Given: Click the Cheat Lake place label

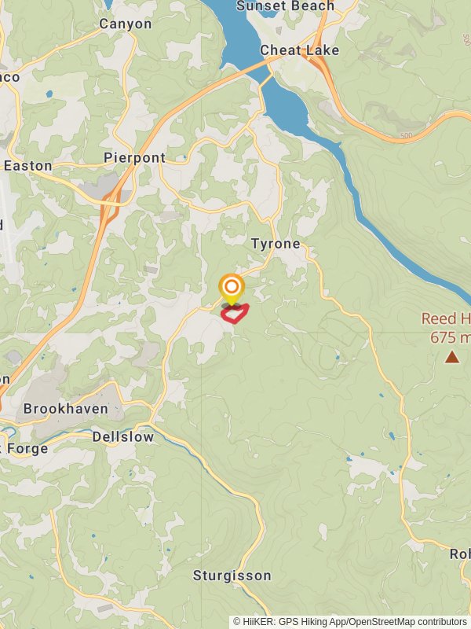Looking at the screenshot, I should tap(300, 50).
